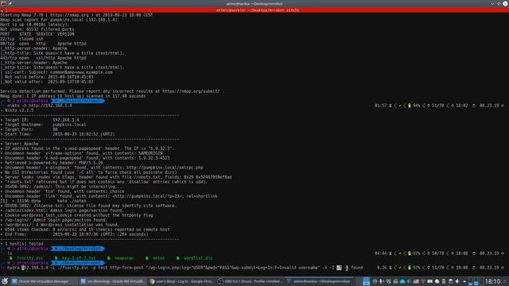The width and height of the screenshot is (509, 286).
Task: Click on 'foocity.dic' file in ls output
Action: click(30, 258)
